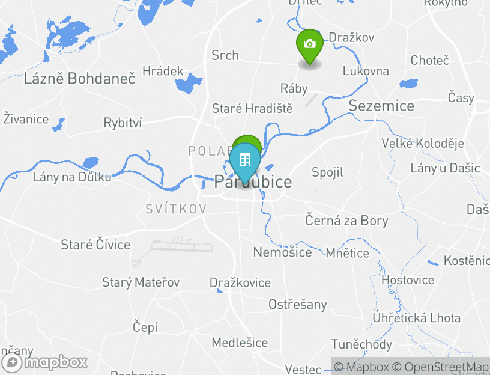Image resolution: width=490 pixels, height=375 pixels.
Task: Click the Staré Čívice label
Action: (x=95, y=245)
